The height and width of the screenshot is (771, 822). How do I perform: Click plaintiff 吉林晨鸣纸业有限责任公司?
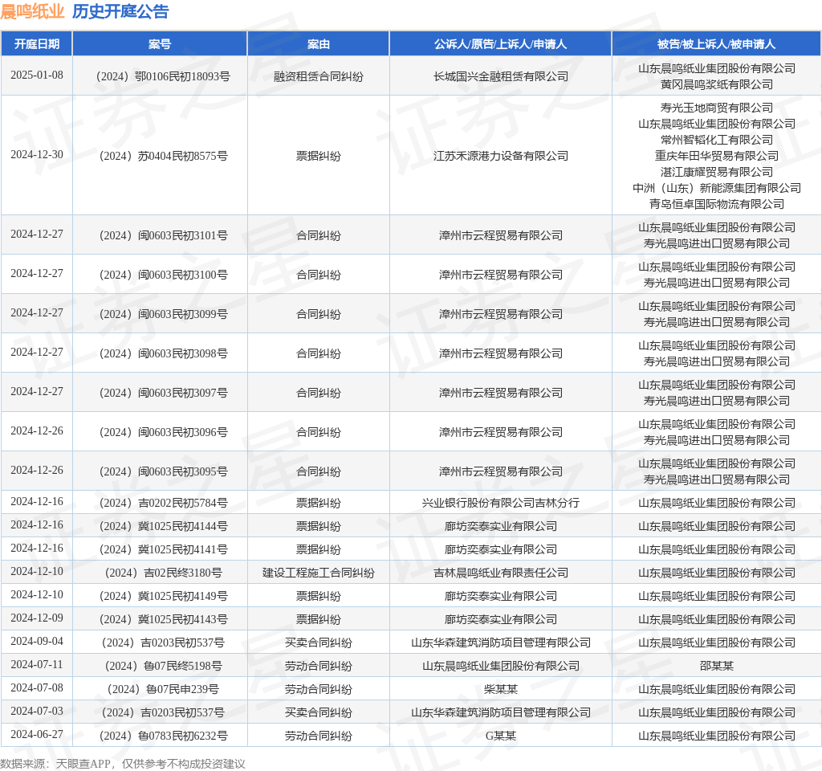point(501,573)
